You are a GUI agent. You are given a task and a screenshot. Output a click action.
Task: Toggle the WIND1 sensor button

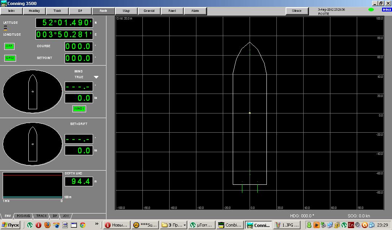coord(79,109)
